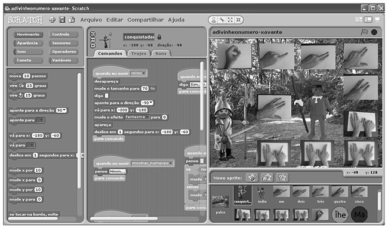
Task: Show the Operadores block category
Action: (x=64, y=52)
